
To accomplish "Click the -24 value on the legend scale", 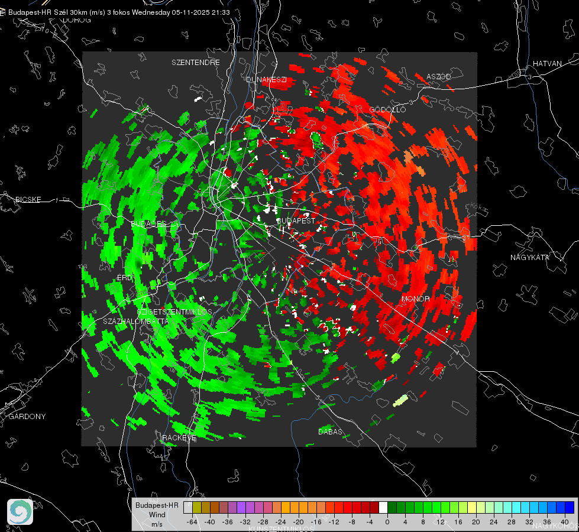I will (x=281, y=522).
